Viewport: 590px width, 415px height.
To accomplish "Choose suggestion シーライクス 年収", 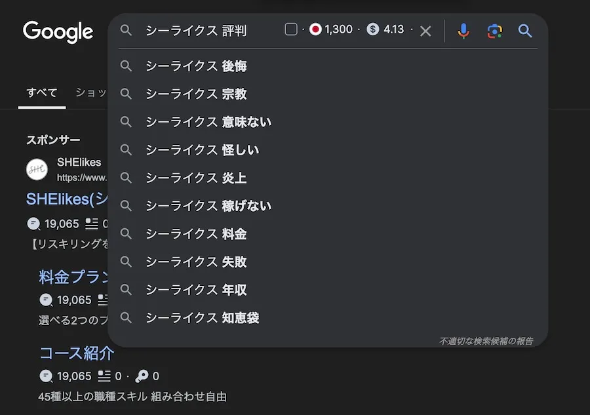I will [328, 290].
